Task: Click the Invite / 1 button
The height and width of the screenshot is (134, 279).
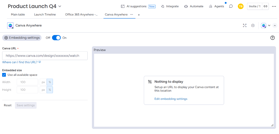Action: [x=255, y=6]
